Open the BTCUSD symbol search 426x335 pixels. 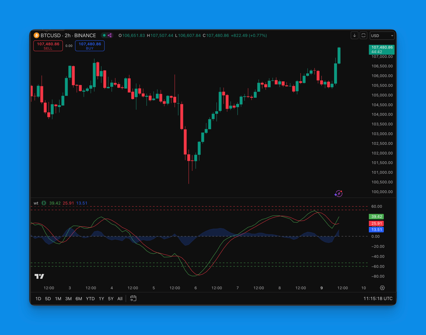pos(51,36)
